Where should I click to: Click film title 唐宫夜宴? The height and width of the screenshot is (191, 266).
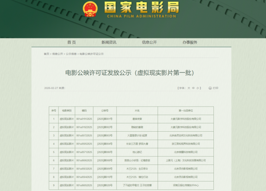137,119
